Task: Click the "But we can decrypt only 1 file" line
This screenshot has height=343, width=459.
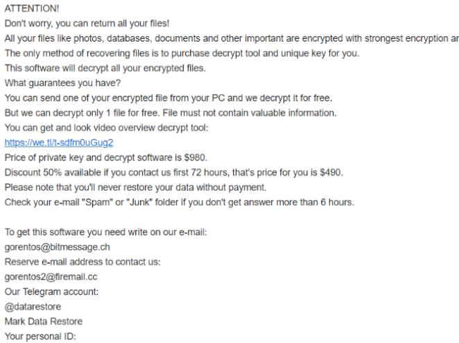Action: click(x=170, y=113)
